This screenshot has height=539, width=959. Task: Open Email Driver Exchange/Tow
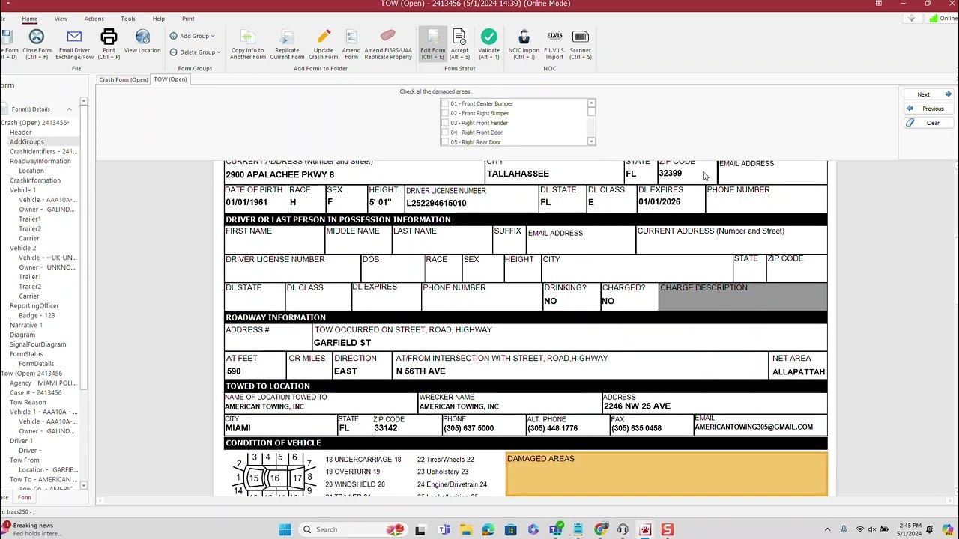coord(74,44)
